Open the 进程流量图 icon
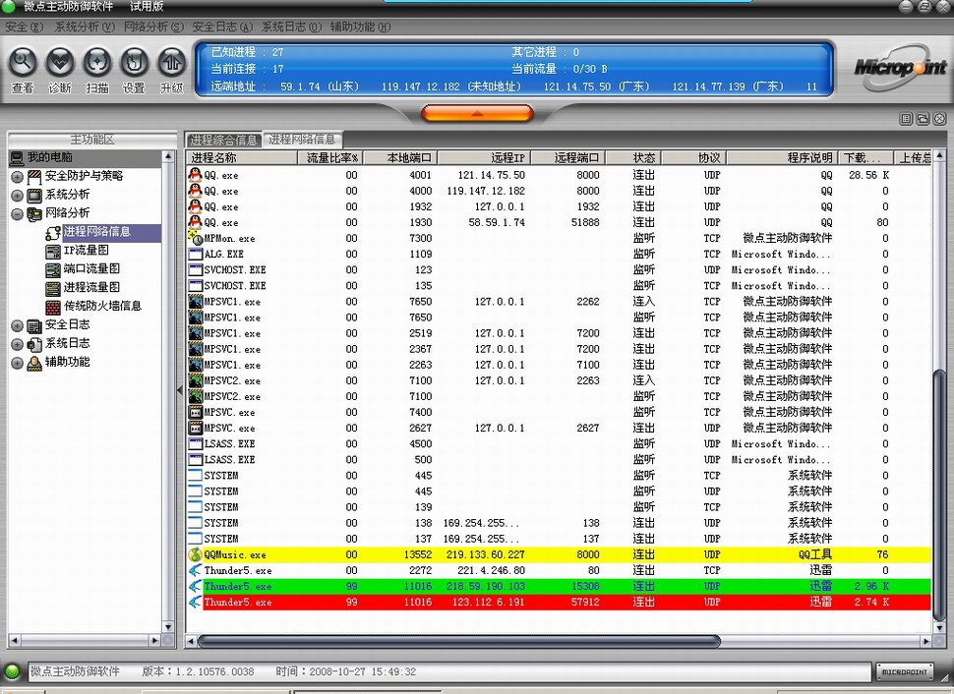 pos(53,288)
